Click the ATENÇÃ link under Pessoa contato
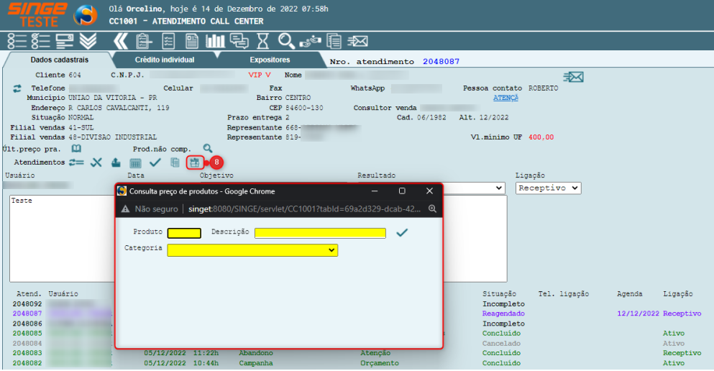Image resolution: width=714 pixels, height=371 pixels. click(505, 98)
